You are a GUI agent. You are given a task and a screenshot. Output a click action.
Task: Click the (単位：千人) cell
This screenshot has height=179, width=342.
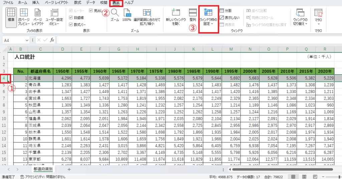tap(319, 57)
